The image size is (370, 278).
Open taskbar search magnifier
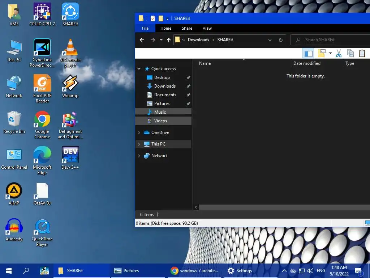coord(26,271)
